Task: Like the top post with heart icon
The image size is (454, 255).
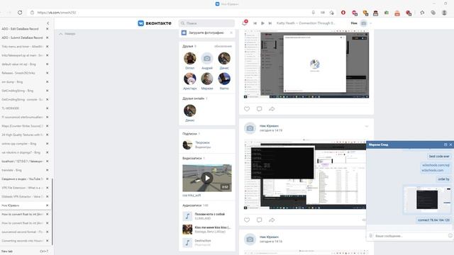Action: pos(247,109)
